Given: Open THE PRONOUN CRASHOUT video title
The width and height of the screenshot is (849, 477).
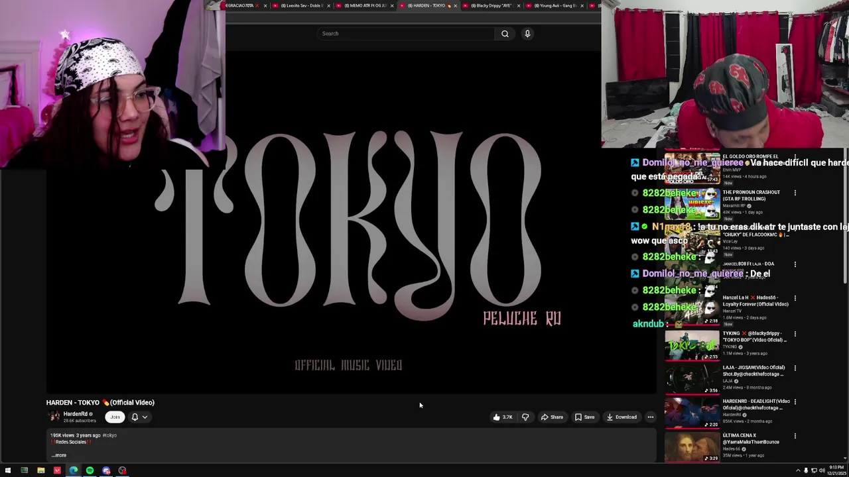Looking at the screenshot, I should pos(751,195).
